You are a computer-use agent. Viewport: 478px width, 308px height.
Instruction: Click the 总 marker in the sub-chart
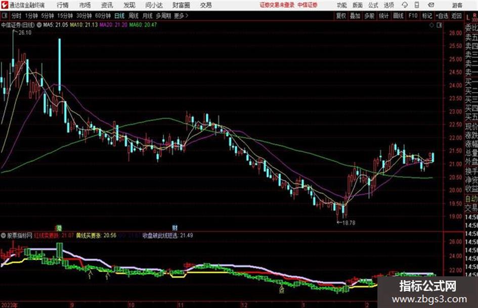282,290
